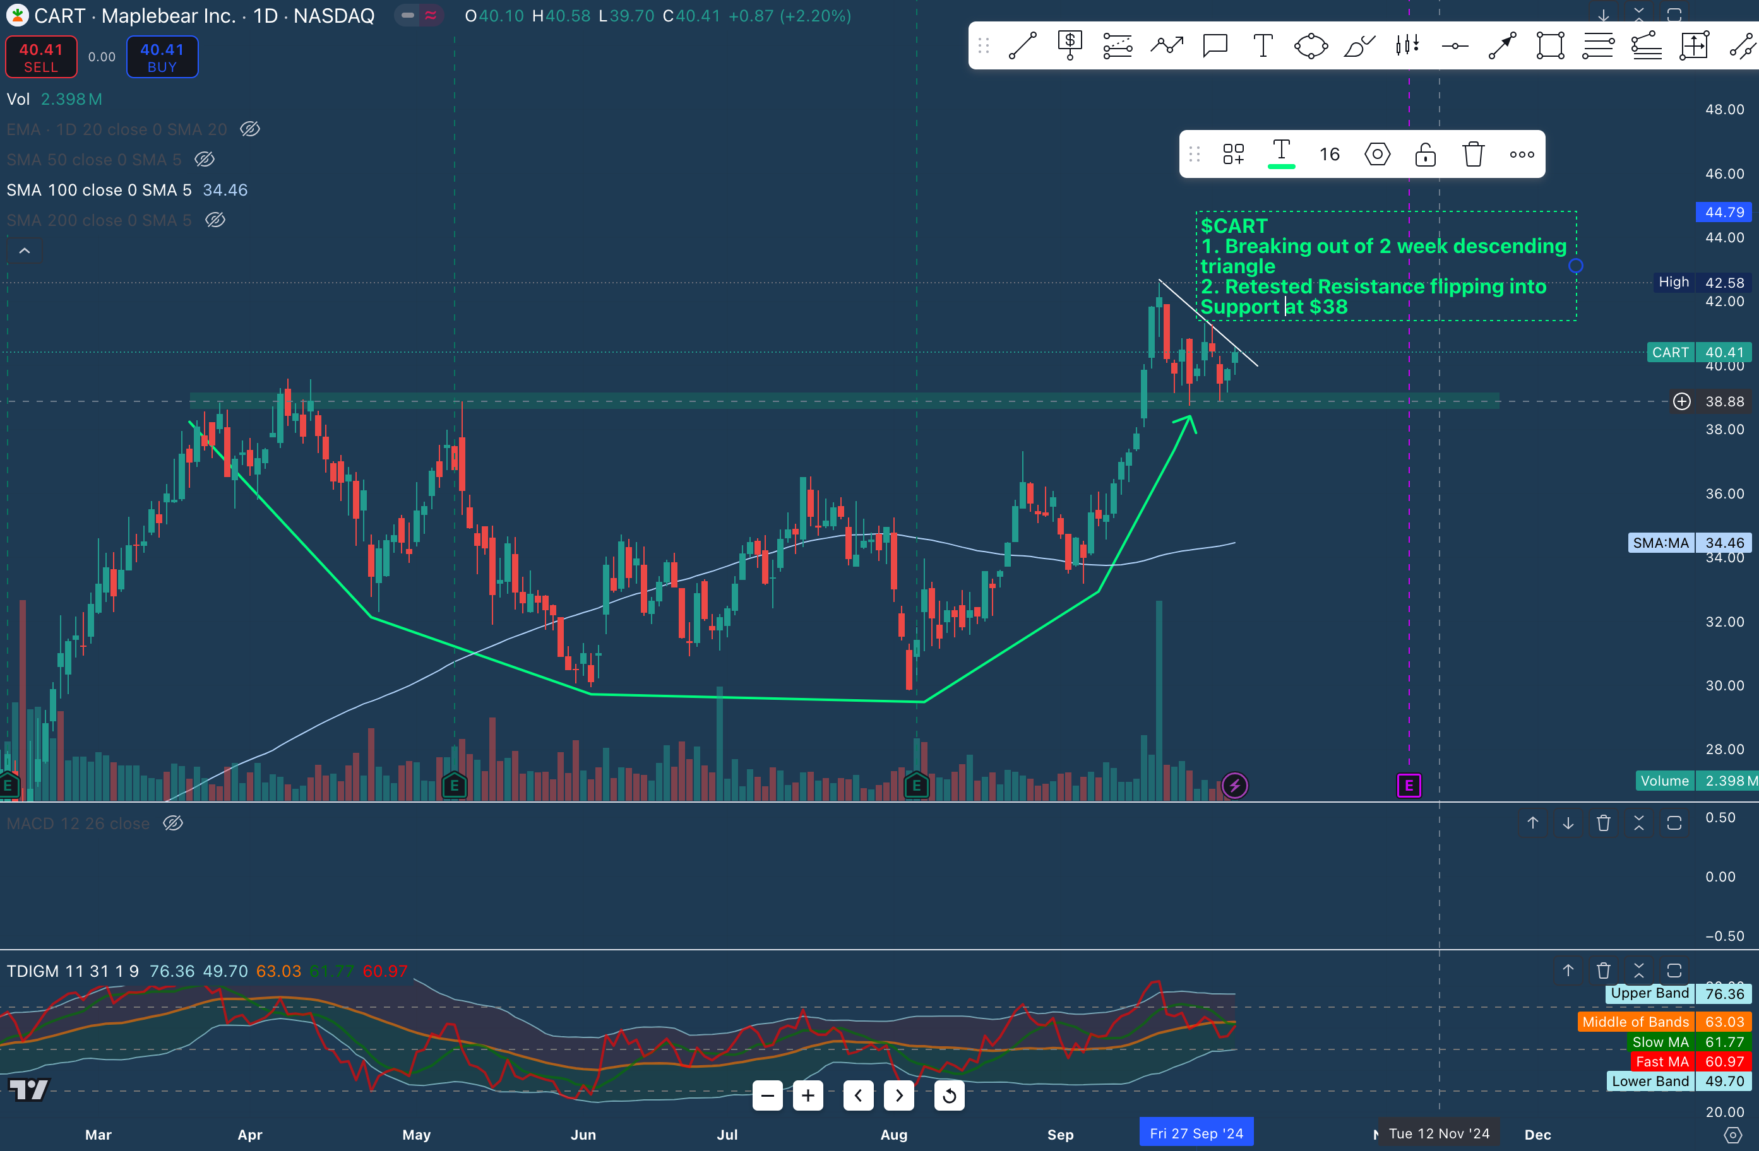The image size is (1759, 1151).
Task: Show the hidden MACD indicator
Action: point(173,823)
